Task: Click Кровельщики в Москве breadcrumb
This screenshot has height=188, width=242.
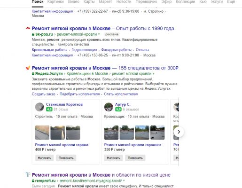Action: [x=87, y=73]
